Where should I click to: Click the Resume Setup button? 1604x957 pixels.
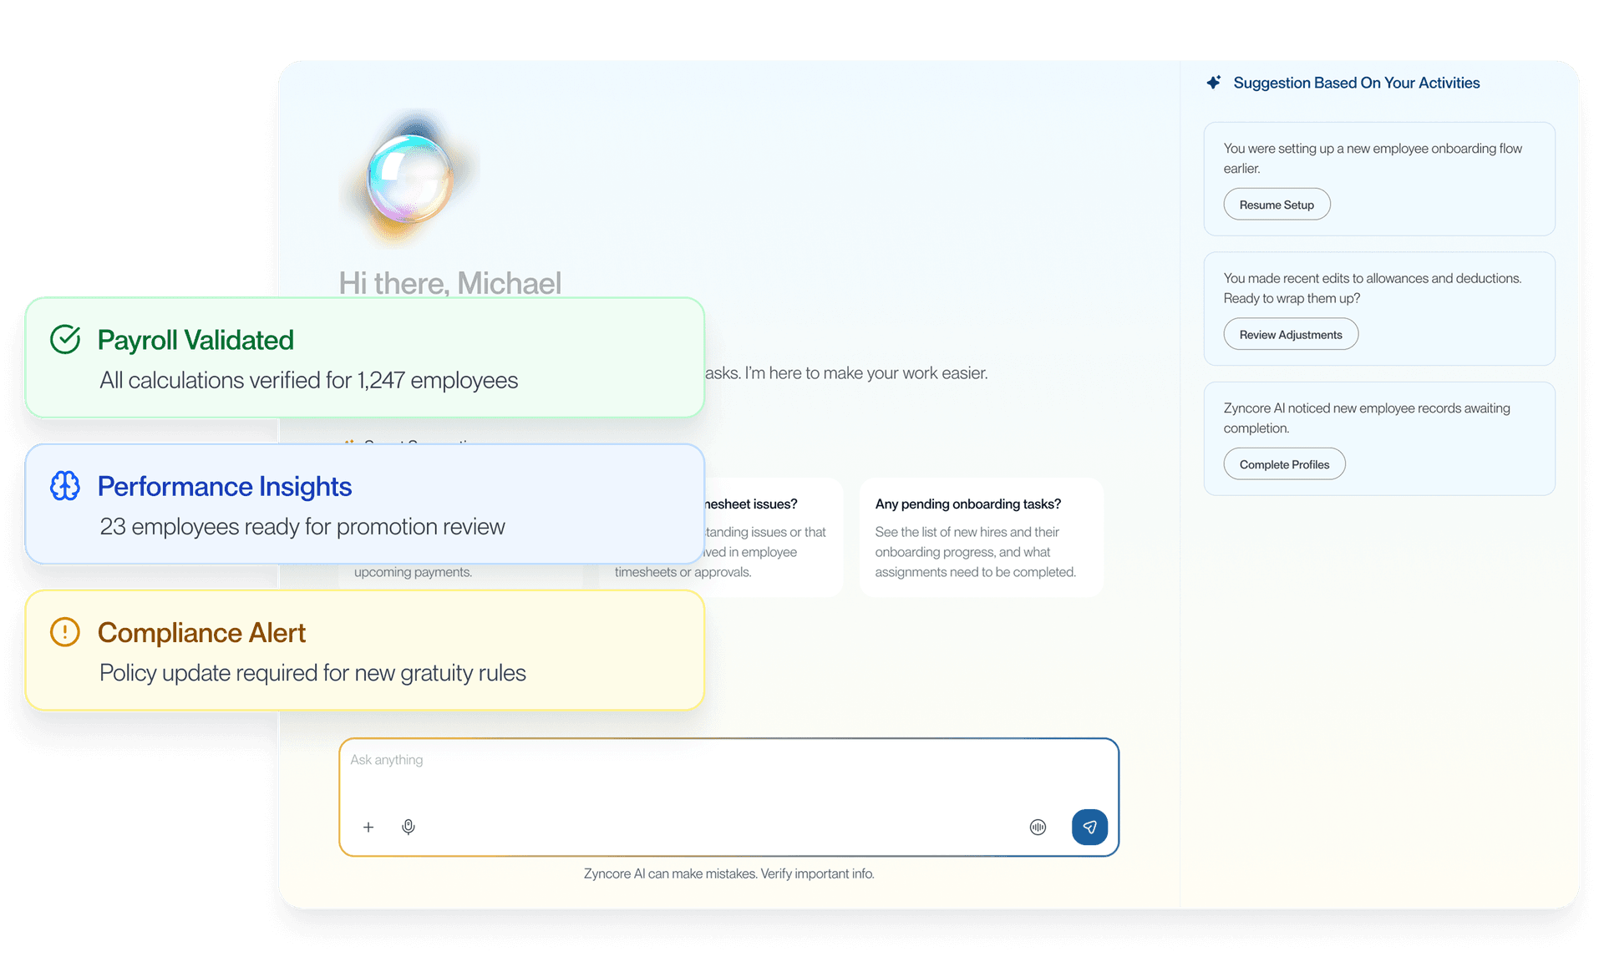1277,205
